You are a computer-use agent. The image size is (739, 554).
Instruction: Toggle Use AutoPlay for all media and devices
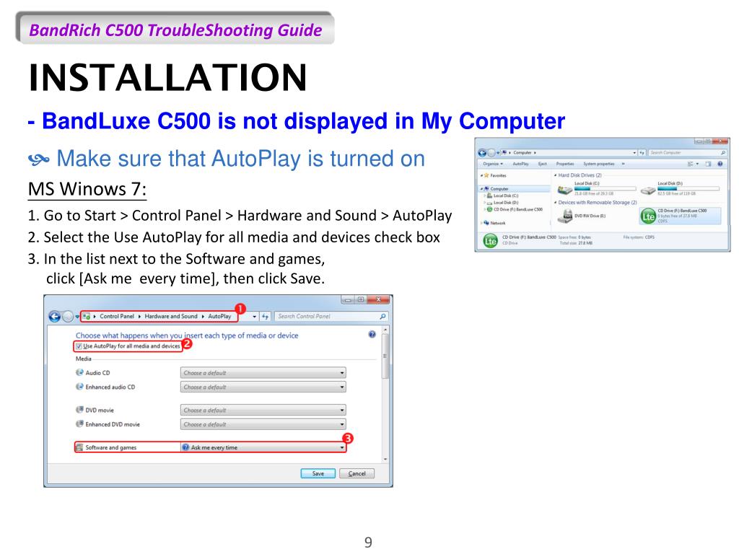click(79, 346)
